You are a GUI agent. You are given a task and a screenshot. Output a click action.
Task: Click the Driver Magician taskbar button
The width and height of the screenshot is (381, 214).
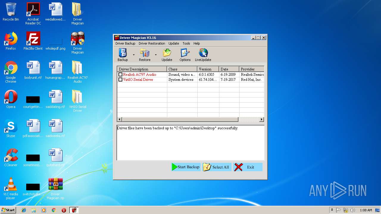pyautogui.click(x=74, y=210)
